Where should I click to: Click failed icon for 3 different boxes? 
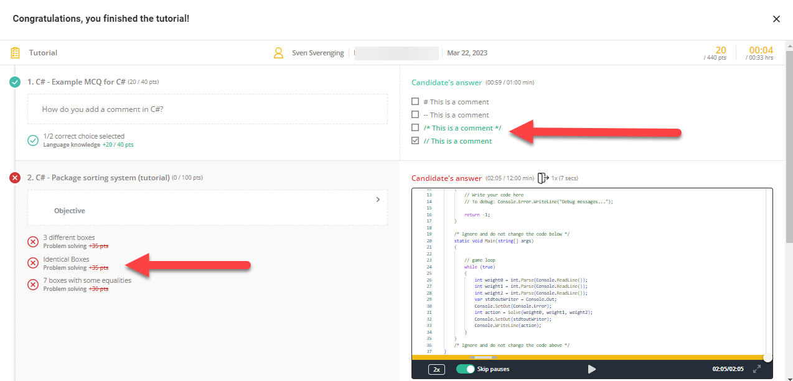pos(33,242)
